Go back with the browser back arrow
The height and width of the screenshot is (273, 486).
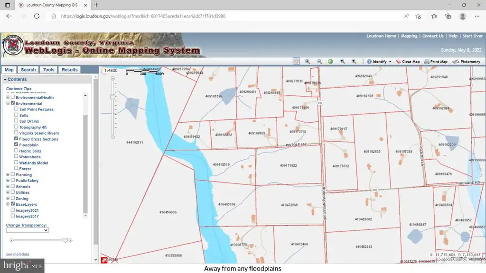tap(9, 16)
